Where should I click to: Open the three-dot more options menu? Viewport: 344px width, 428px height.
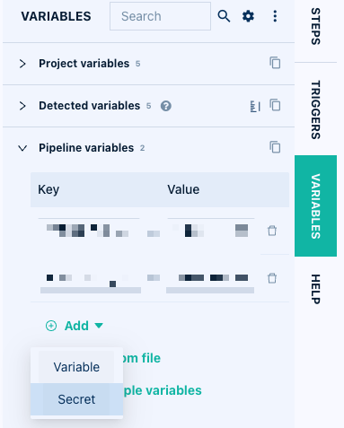click(x=275, y=16)
